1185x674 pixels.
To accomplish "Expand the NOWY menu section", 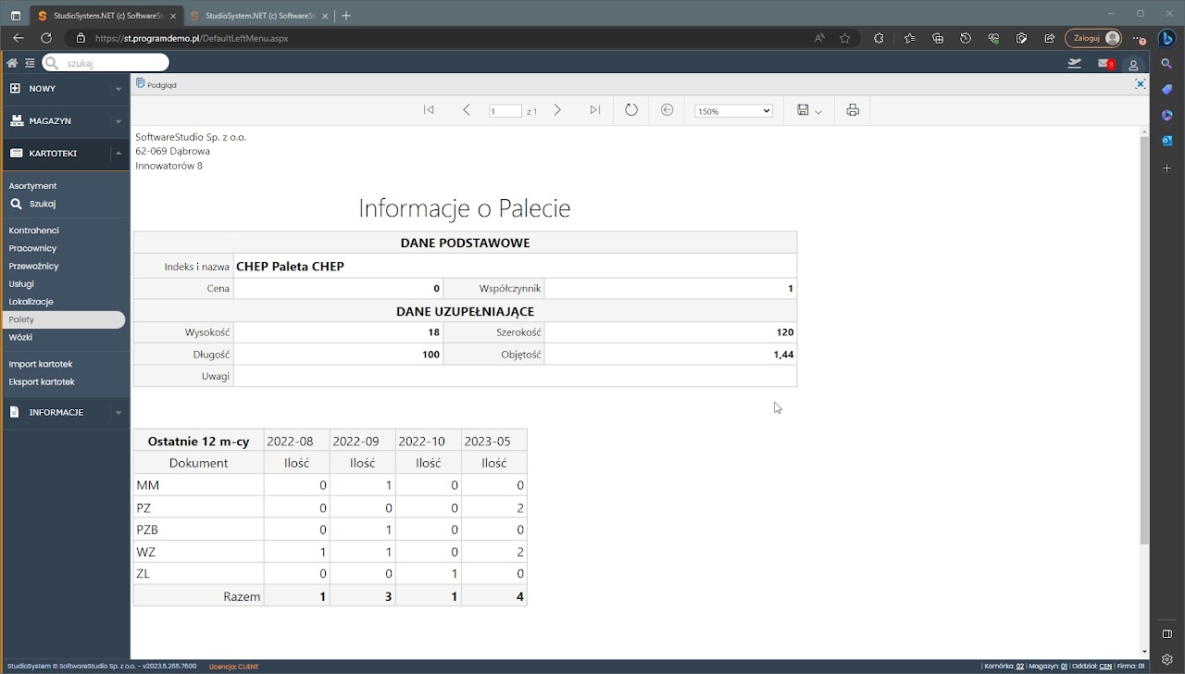I will (65, 89).
